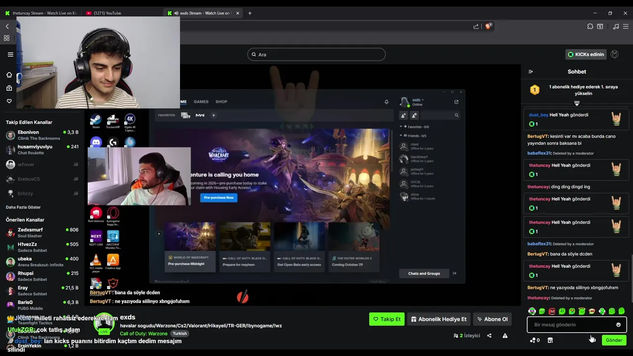Open the browser main menu icon
This screenshot has width=633, height=356.
(626, 27)
